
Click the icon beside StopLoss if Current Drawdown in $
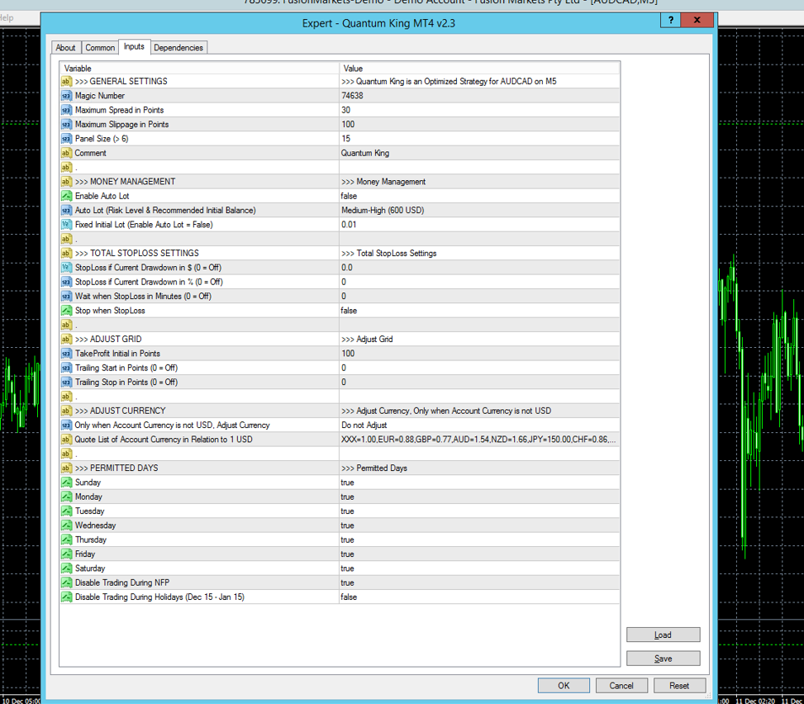click(66, 268)
